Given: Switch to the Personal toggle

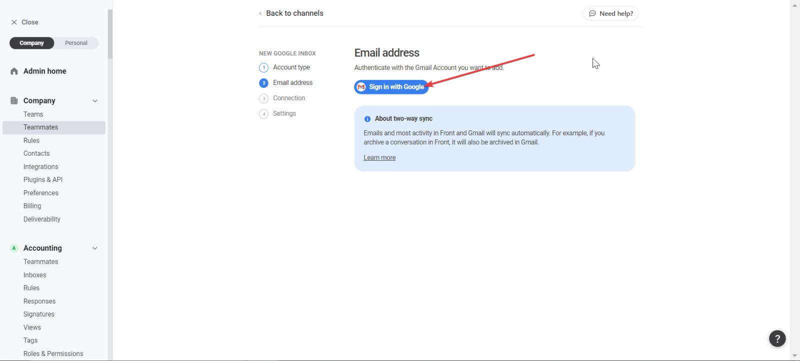Looking at the screenshot, I should pyautogui.click(x=76, y=43).
